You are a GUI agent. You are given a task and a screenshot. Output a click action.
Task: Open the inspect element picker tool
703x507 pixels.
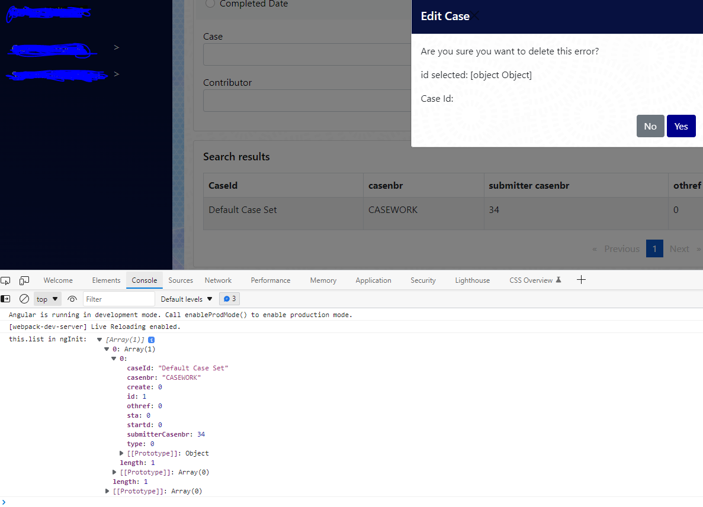(x=5, y=280)
